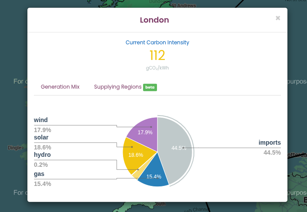Click the 17.9% value under wind label

tap(43, 130)
